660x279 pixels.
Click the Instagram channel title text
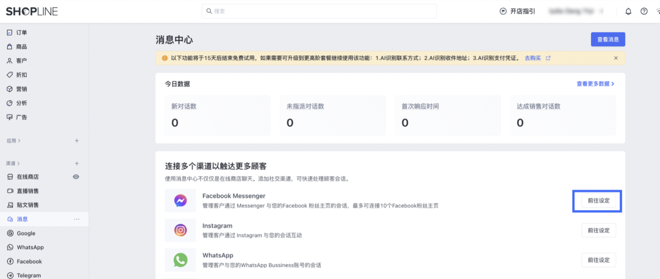[217, 225]
